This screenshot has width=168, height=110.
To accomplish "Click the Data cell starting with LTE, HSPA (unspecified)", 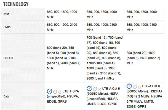I will [x=63, y=96].
